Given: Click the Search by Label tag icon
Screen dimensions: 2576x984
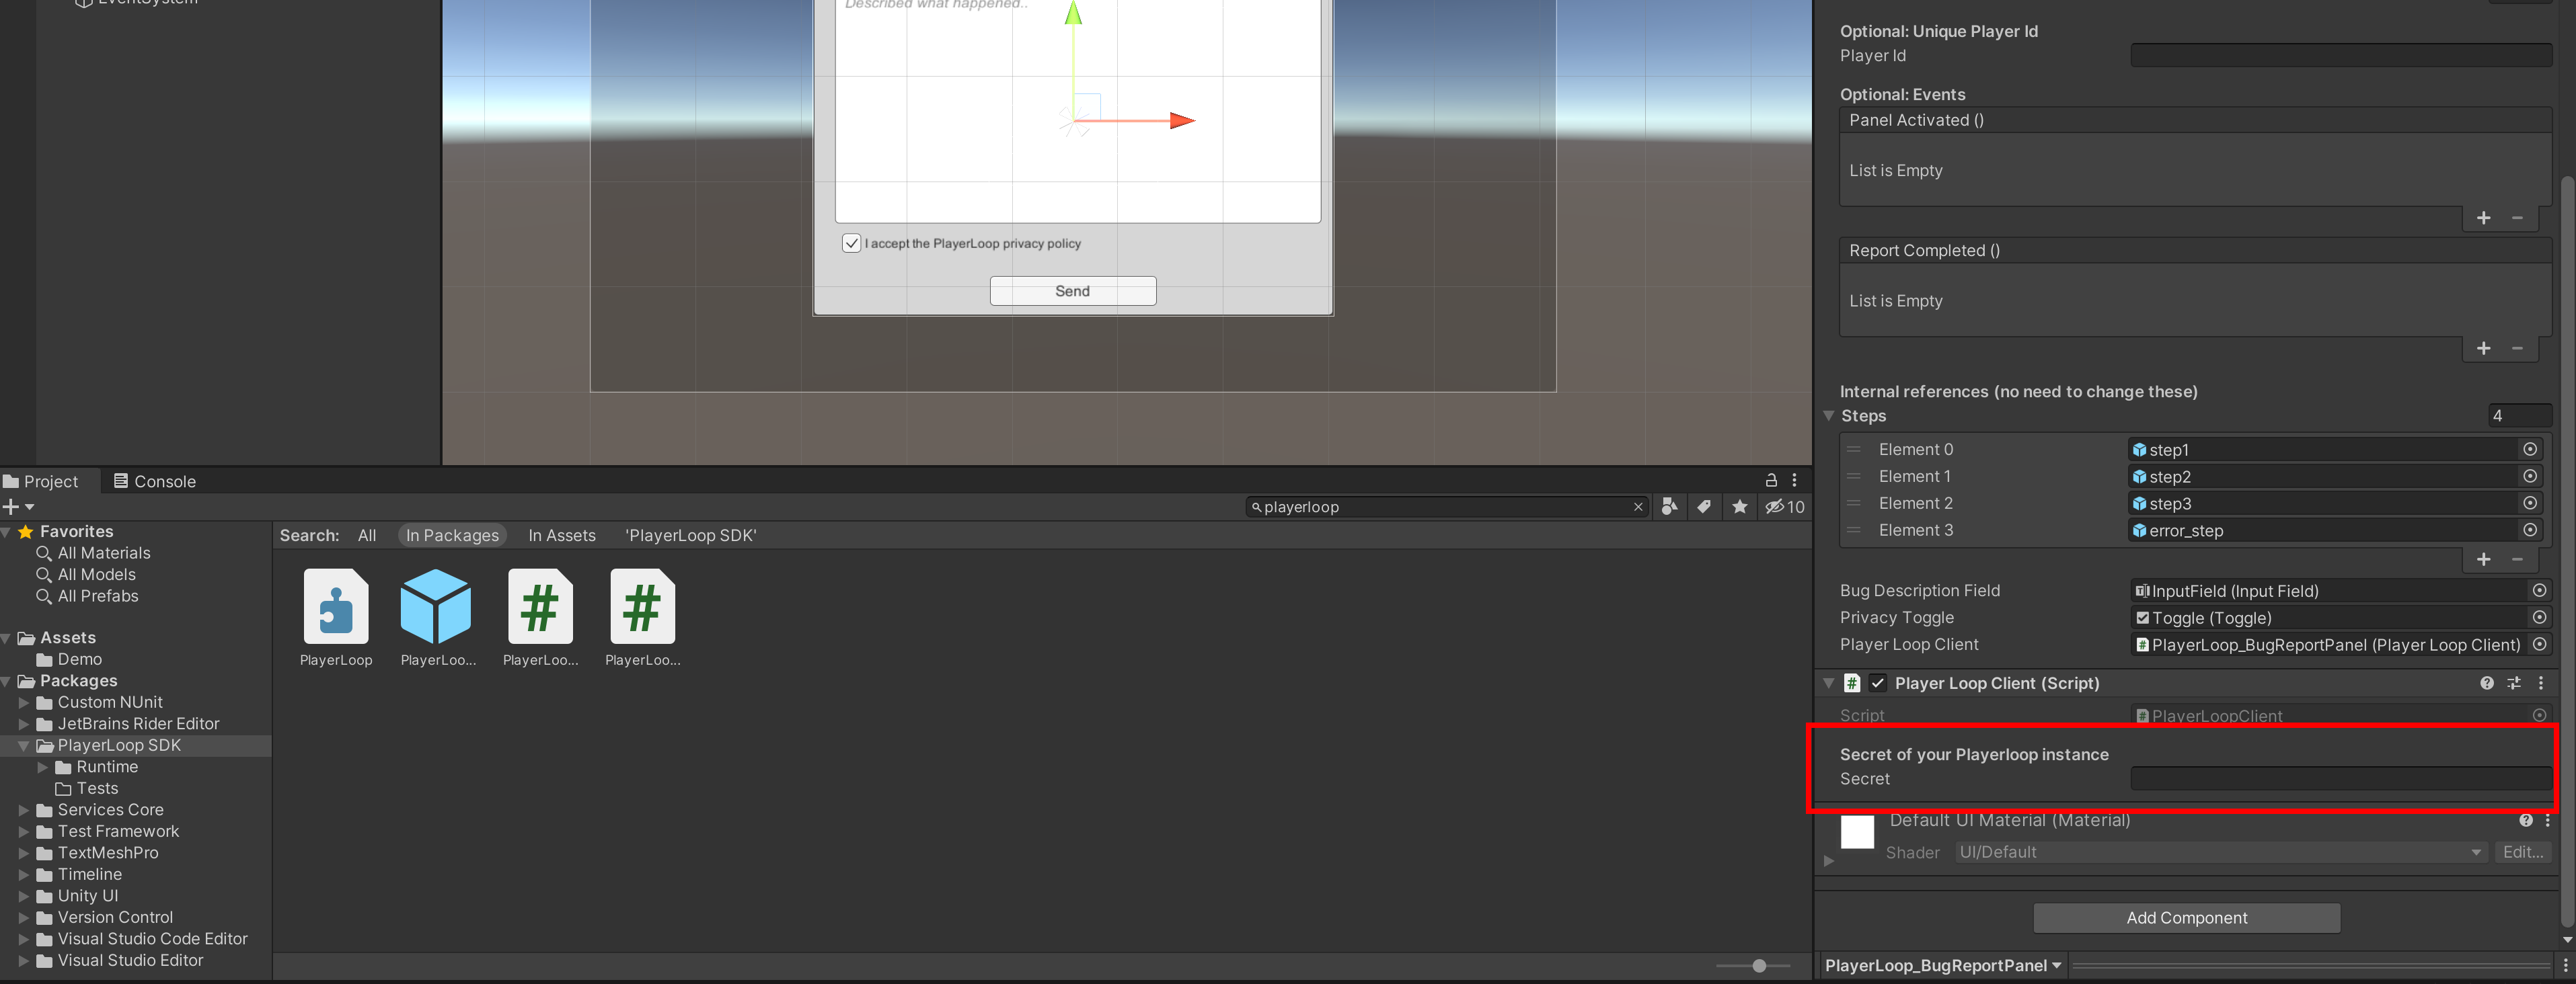Looking at the screenshot, I should (x=1704, y=507).
